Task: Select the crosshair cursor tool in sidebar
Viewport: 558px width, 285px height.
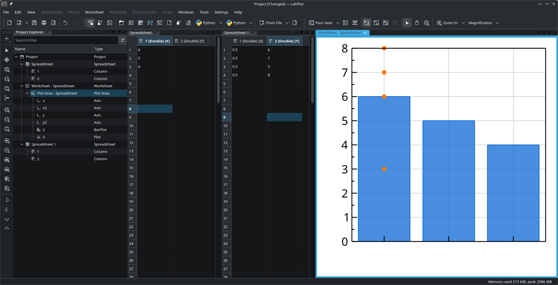Action: 7,60
